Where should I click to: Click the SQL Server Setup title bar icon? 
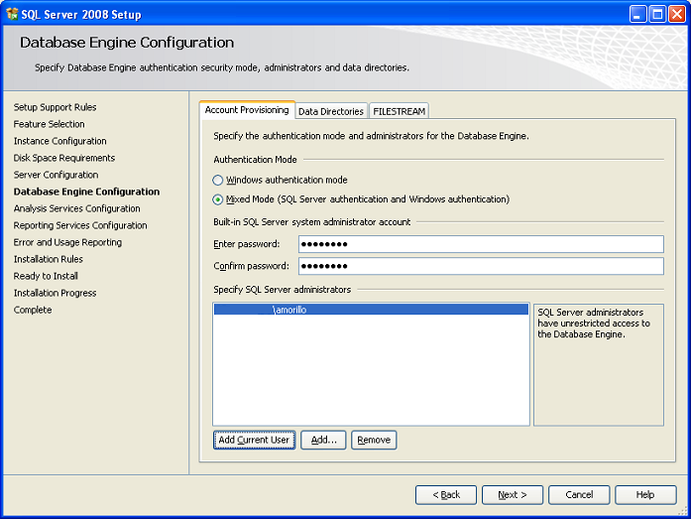[12, 14]
